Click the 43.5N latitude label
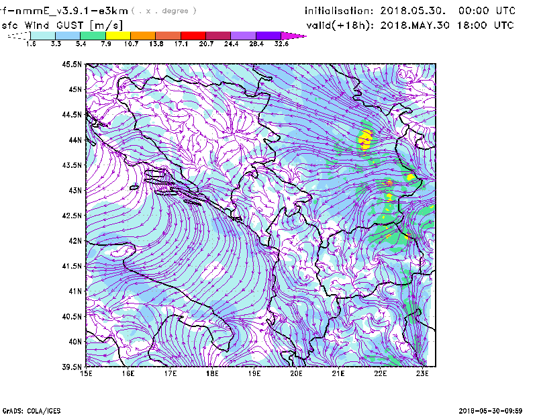This screenshot has height=415, width=537. pos(72,165)
